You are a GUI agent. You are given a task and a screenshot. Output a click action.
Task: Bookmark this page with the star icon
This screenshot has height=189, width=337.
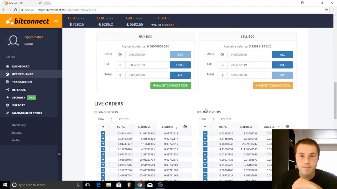click(326, 10)
